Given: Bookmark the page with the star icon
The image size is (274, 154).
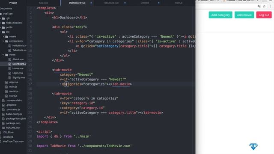Looking at the screenshot, I should 264,6.
